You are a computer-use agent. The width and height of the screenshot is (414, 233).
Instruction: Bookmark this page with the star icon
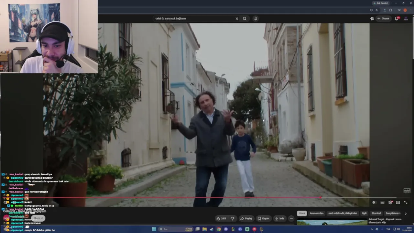tap(376, 10)
